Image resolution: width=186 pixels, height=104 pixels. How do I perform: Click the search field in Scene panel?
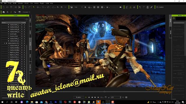click(x=13, y=19)
